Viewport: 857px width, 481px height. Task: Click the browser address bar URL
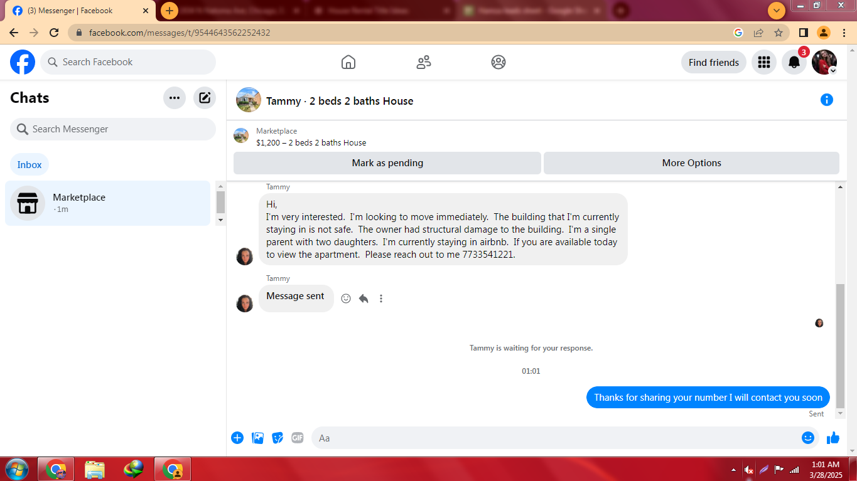[x=180, y=33]
